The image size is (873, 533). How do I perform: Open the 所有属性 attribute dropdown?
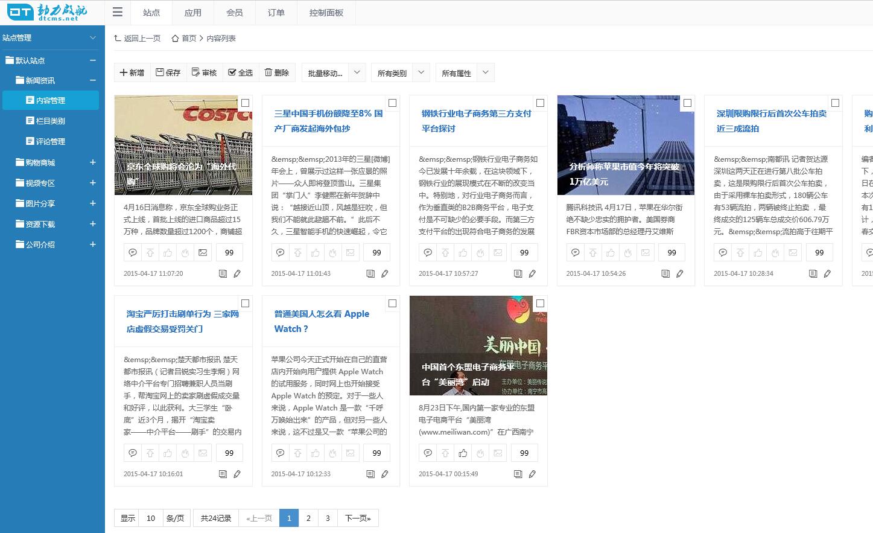[464, 72]
